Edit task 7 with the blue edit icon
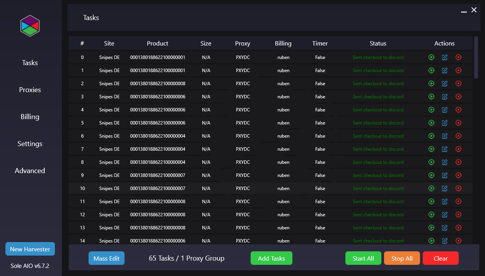 pyautogui.click(x=445, y=149)
